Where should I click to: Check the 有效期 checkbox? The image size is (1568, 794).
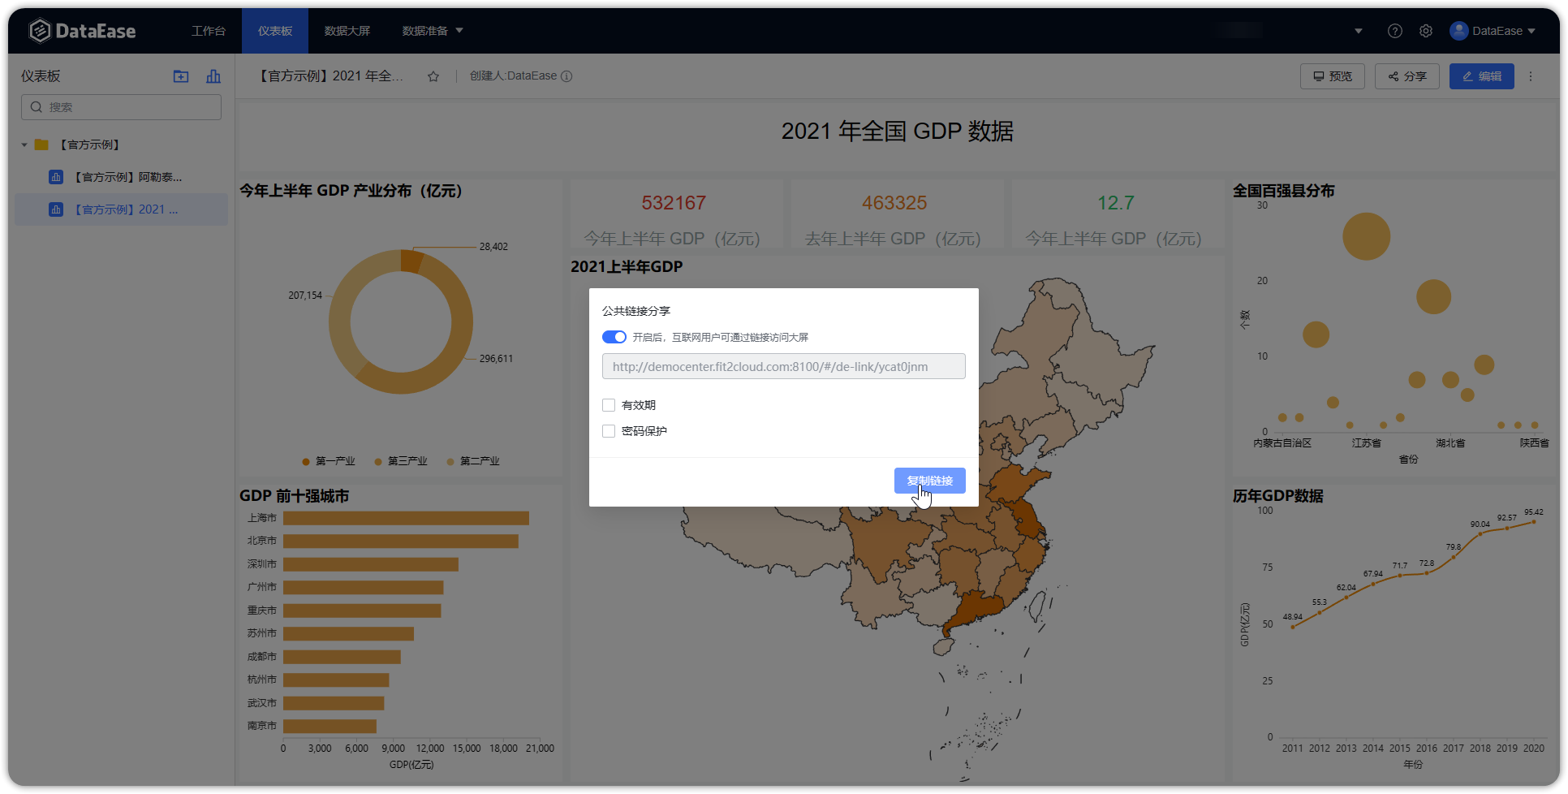pyautogui.click(x=609, y=404)
